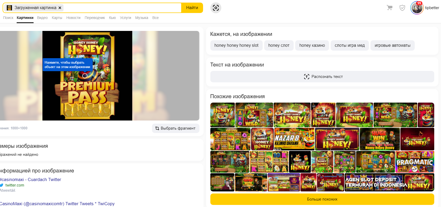The image size is (441, 207).
Task: Open the Новости tab
Action: pos(73,18)
